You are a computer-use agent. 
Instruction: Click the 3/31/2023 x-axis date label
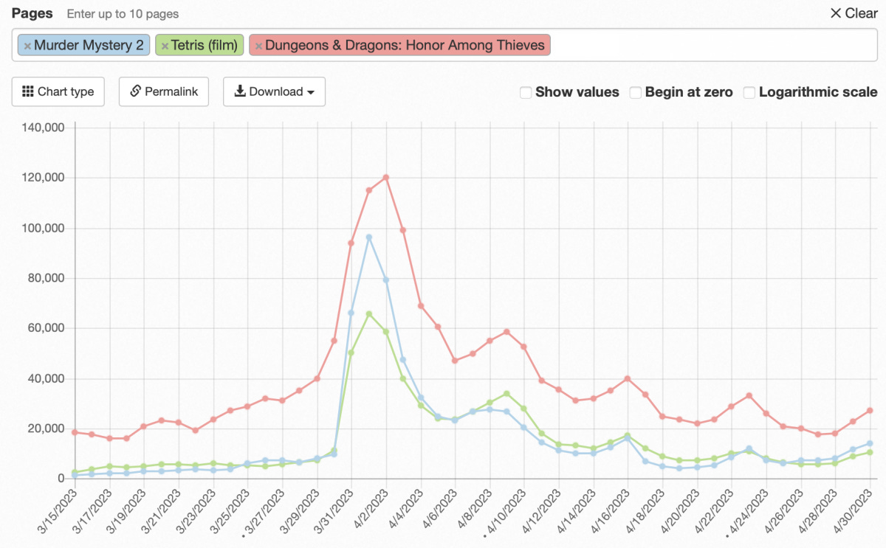point(332,510)
